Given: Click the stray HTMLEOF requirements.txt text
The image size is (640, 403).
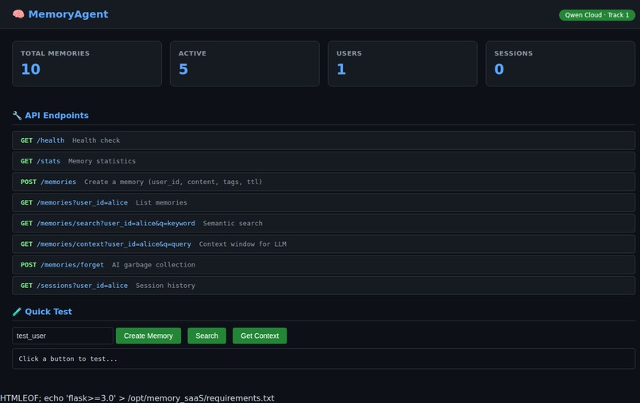Looking at the screenshot, I should (x=137, y=398).
